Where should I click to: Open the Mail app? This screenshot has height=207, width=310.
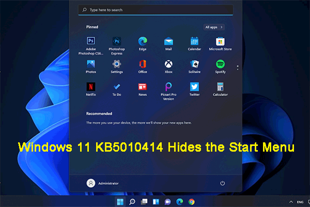click(x=168, y=44)
